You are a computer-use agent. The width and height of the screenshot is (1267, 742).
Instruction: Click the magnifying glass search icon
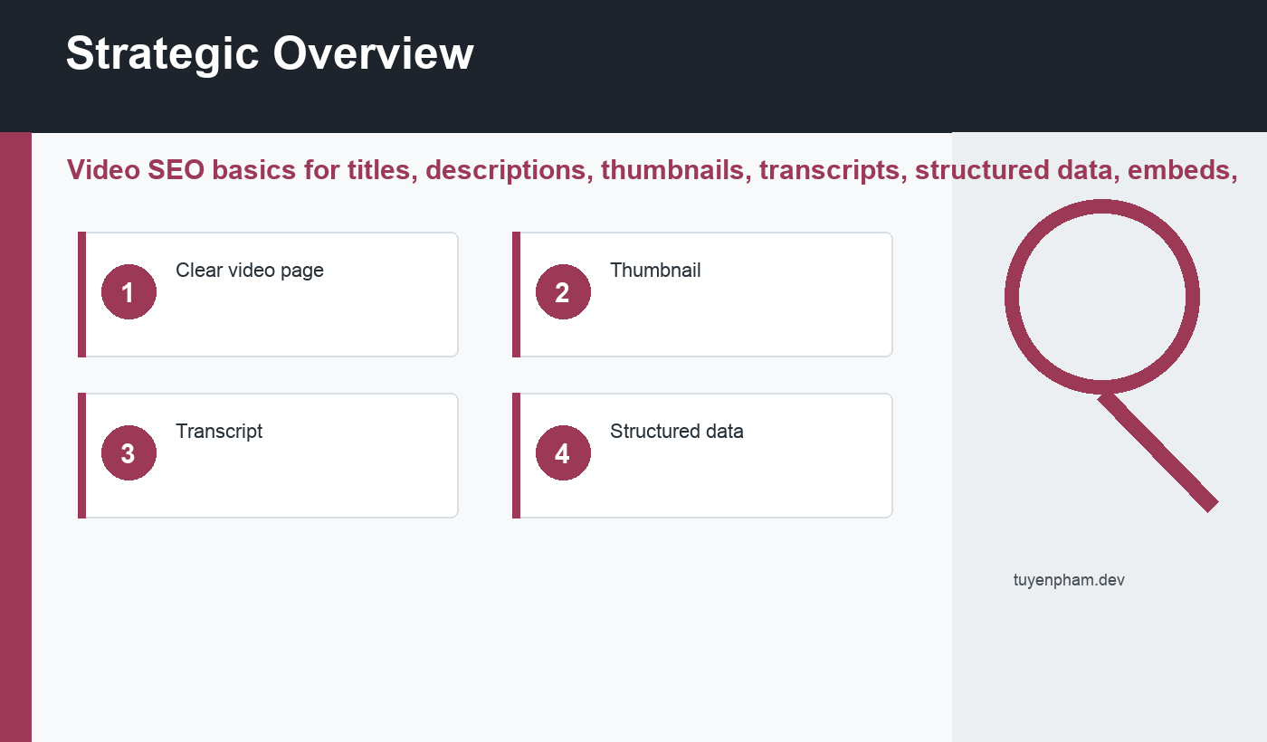pos(1111,356)
